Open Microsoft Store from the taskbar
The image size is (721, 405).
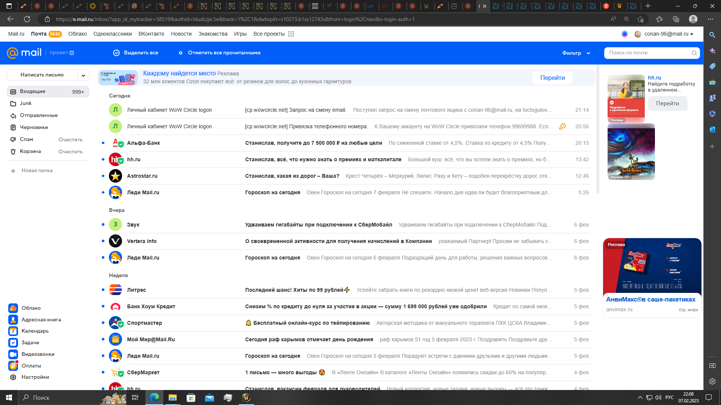[191, 398]
